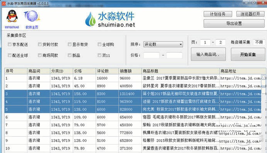Click review count 16000 in row 1
Image resolution: width=267 pixels, height=153 pixels.
[x=102, y=78]
